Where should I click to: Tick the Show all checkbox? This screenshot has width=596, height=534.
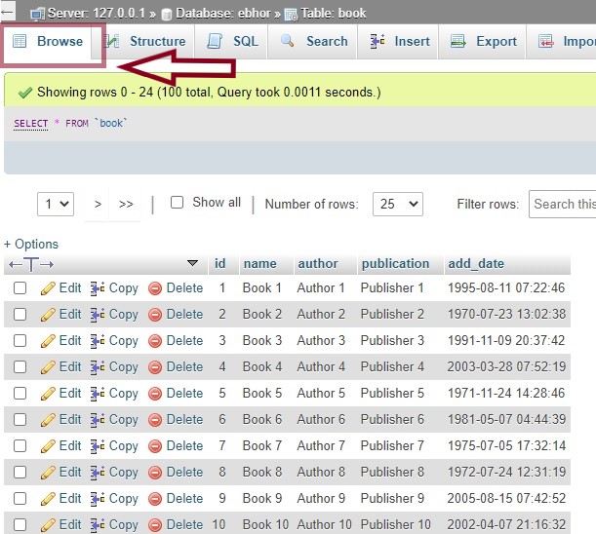click(x=177, y=202)
